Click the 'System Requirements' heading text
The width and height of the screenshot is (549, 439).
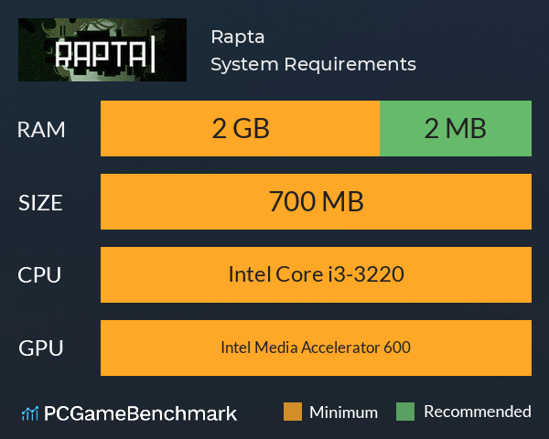313,64
